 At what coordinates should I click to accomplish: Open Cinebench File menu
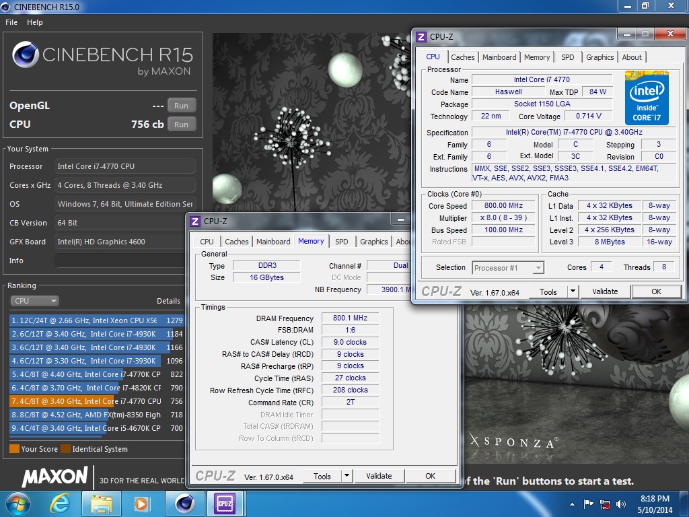point(11,22)
